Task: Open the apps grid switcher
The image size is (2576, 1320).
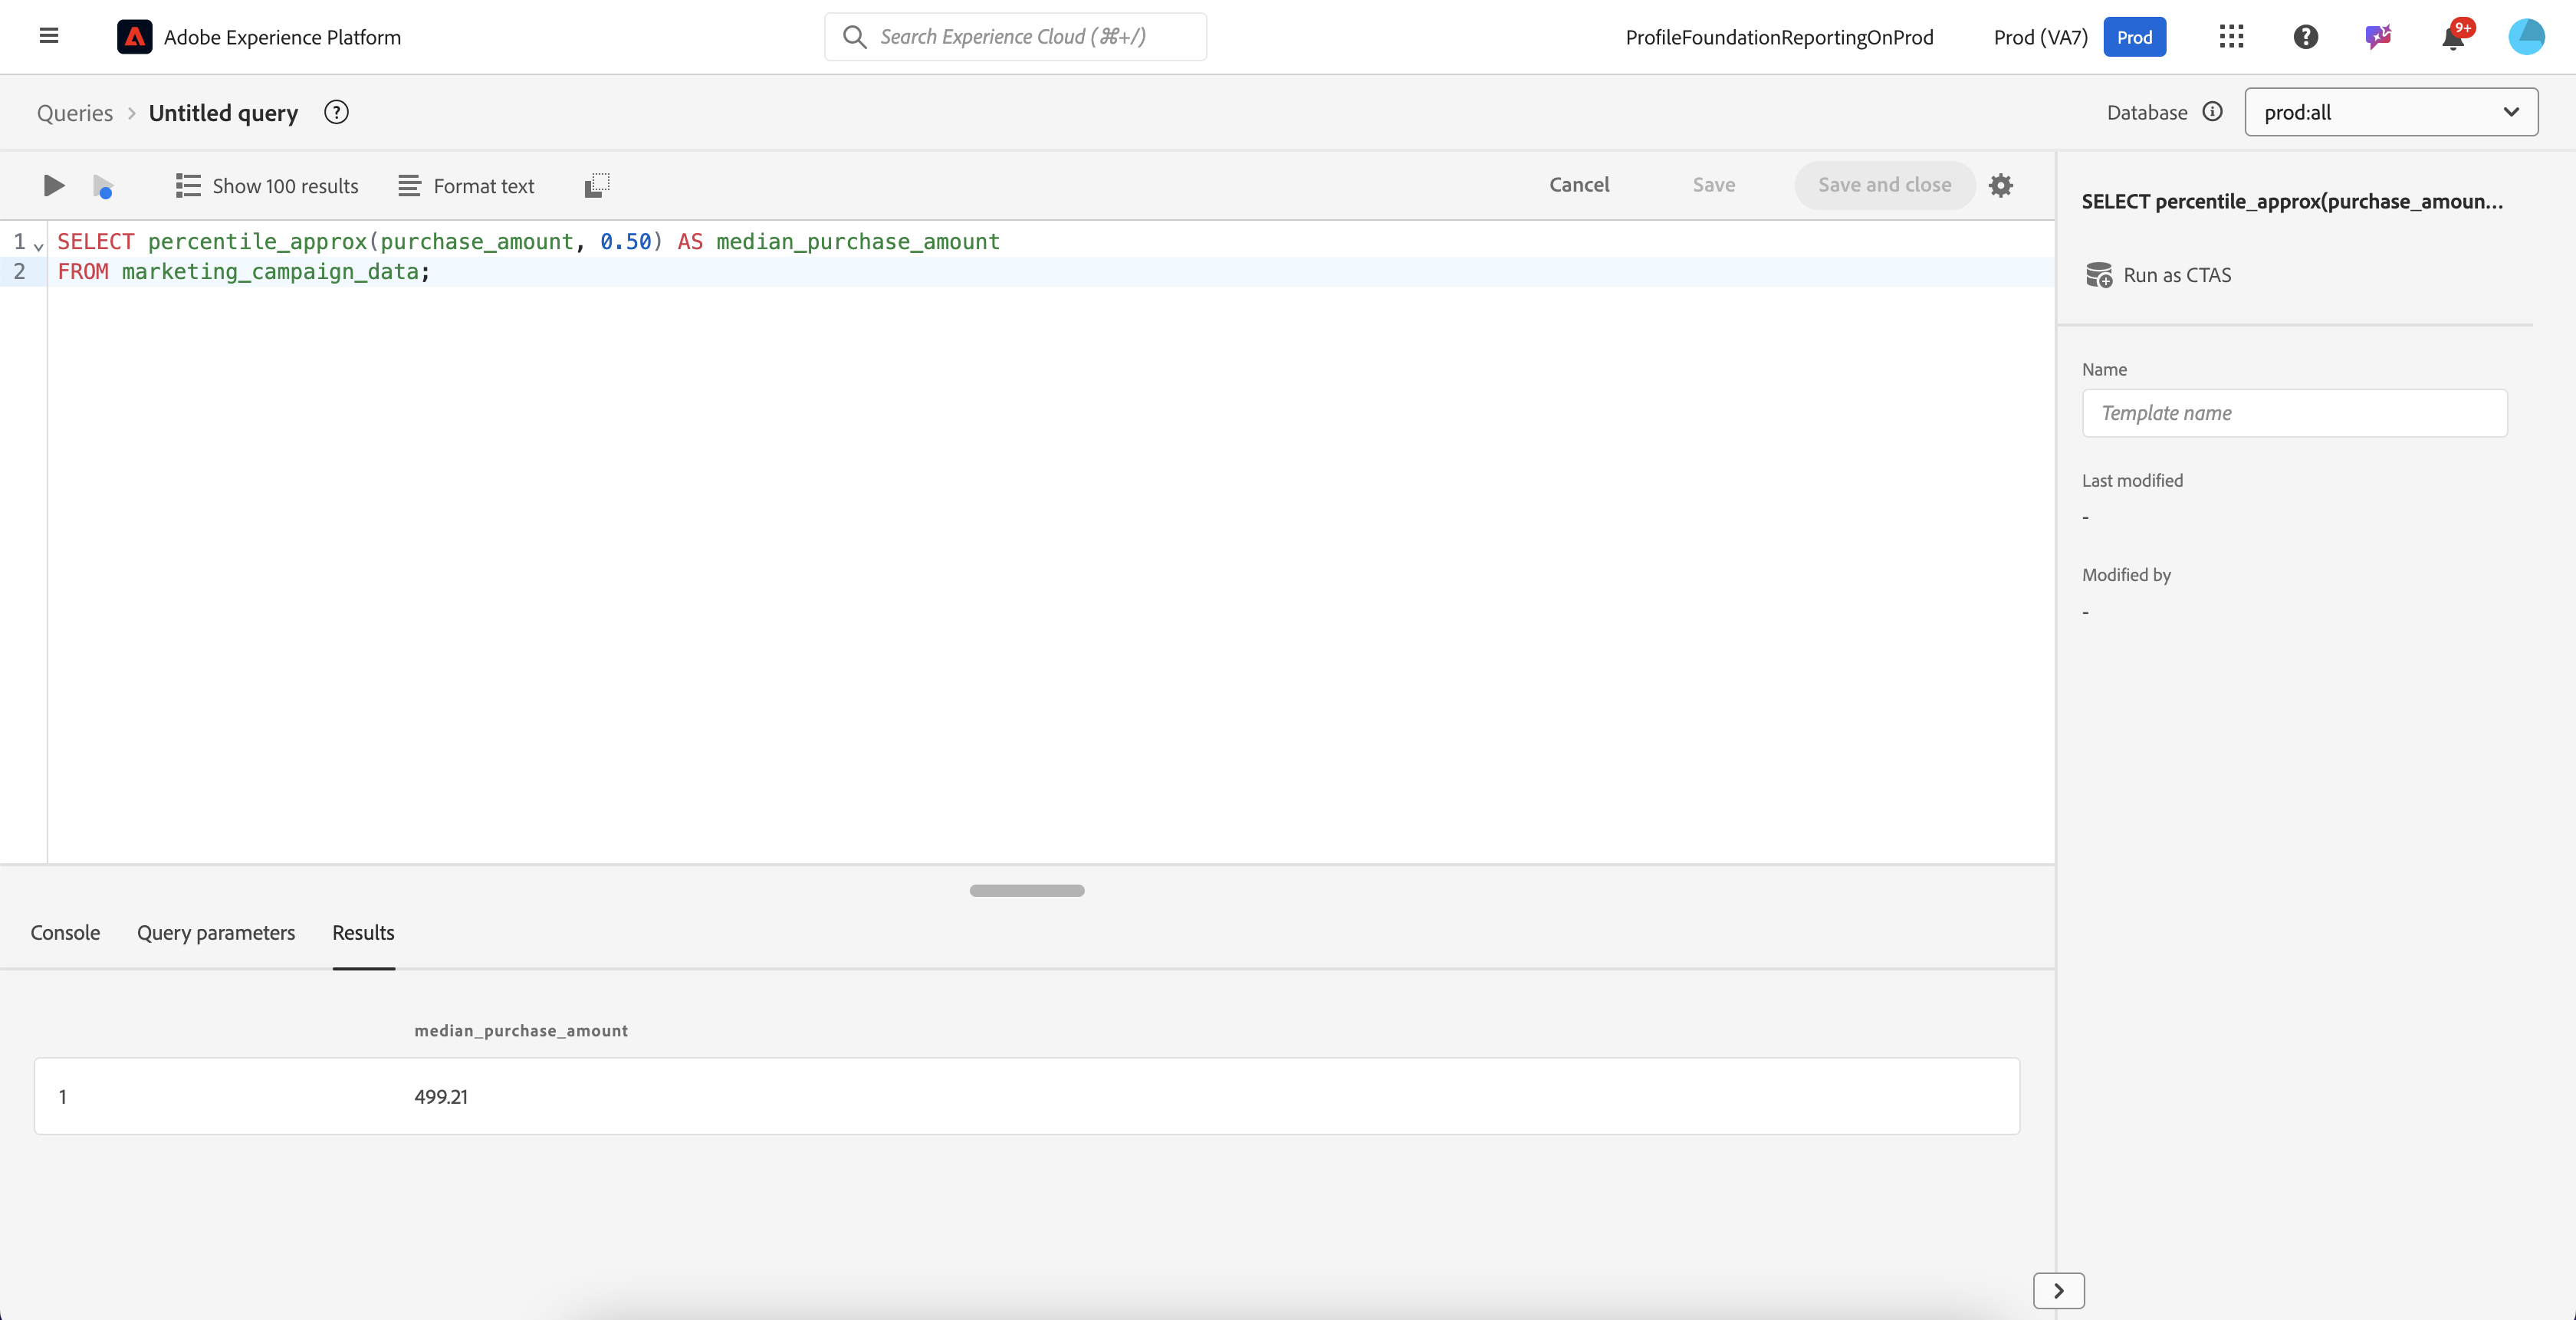Action: [x=2231, y=37]
